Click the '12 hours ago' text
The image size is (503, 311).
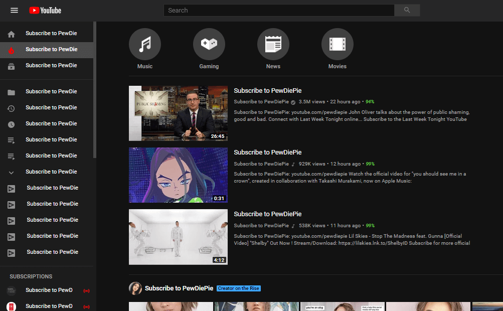click(346, 164)
